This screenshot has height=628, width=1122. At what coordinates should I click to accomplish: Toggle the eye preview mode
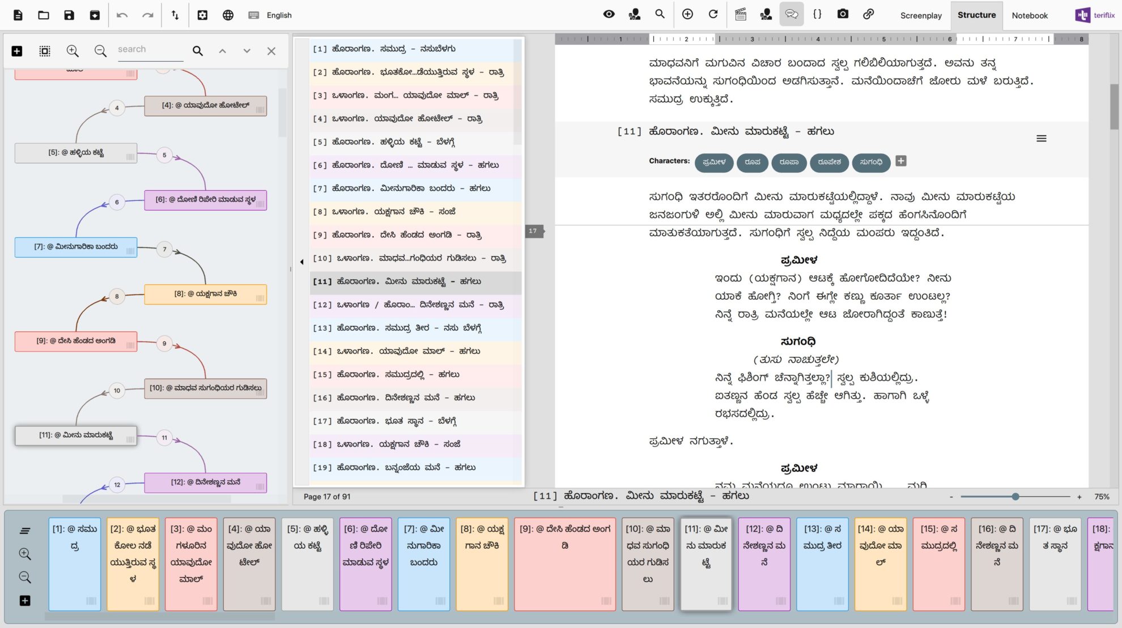[x=609, y=14]
